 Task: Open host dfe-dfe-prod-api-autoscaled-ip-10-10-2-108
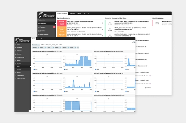pos(48,73)
